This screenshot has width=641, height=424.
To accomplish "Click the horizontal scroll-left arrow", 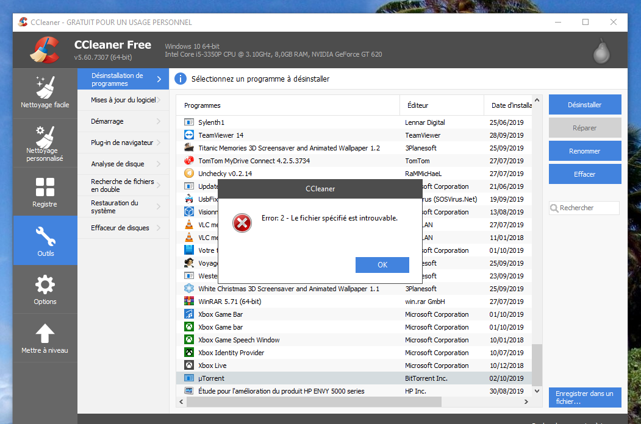I will click(182, 402).
